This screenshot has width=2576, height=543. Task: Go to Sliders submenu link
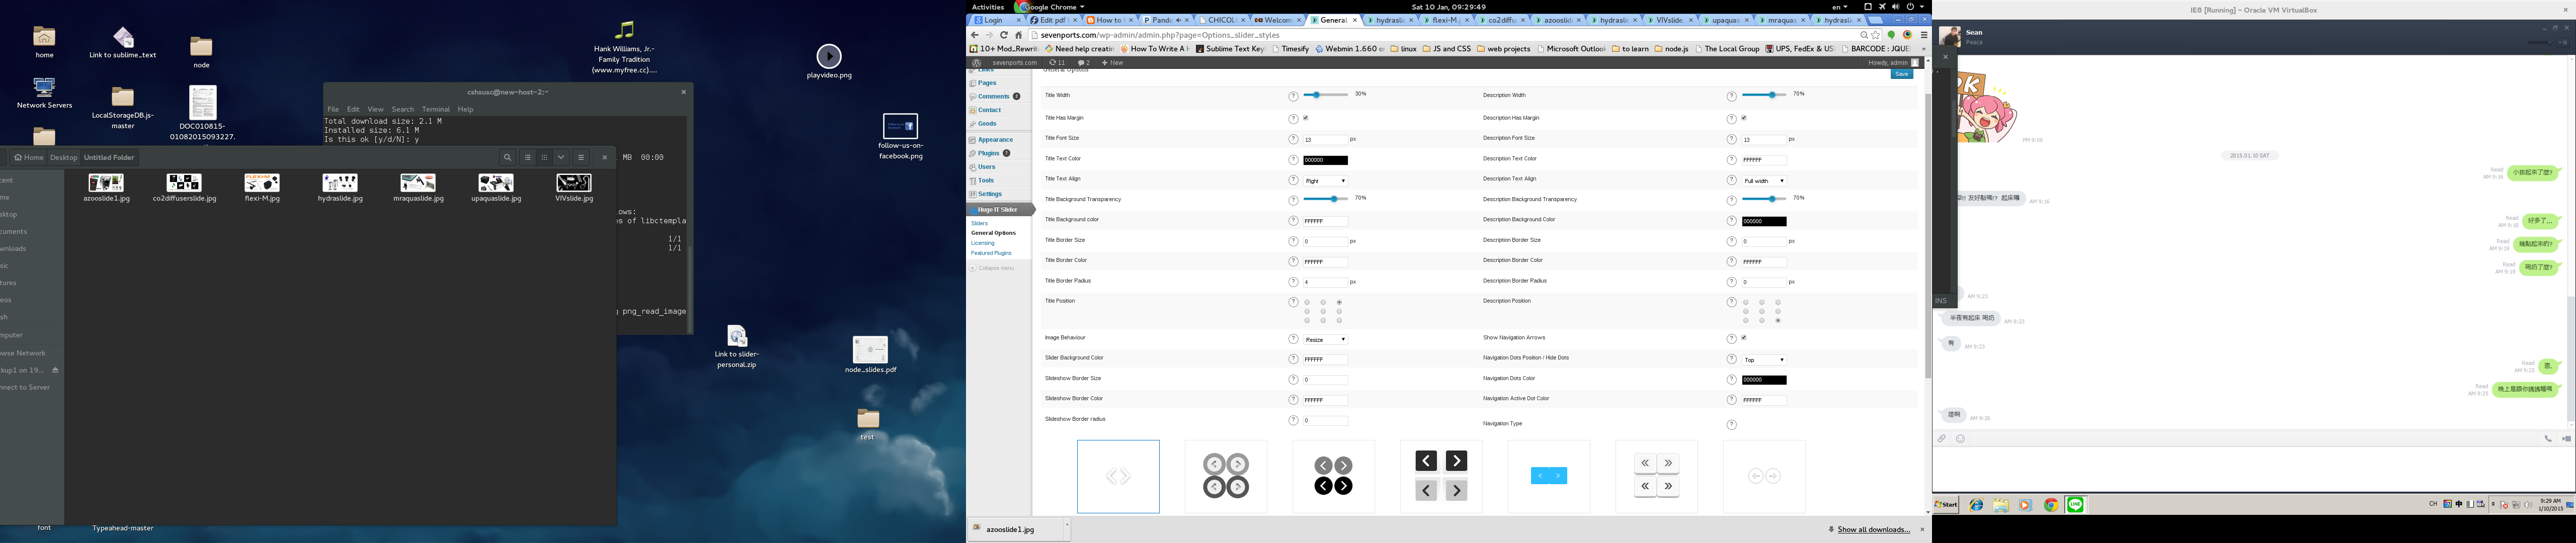click(979, 223)
